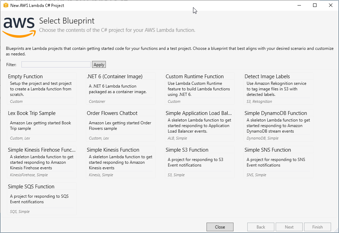The image size is (339, 233).
Task: Click the Back button
Action: [x=261, y=227]
